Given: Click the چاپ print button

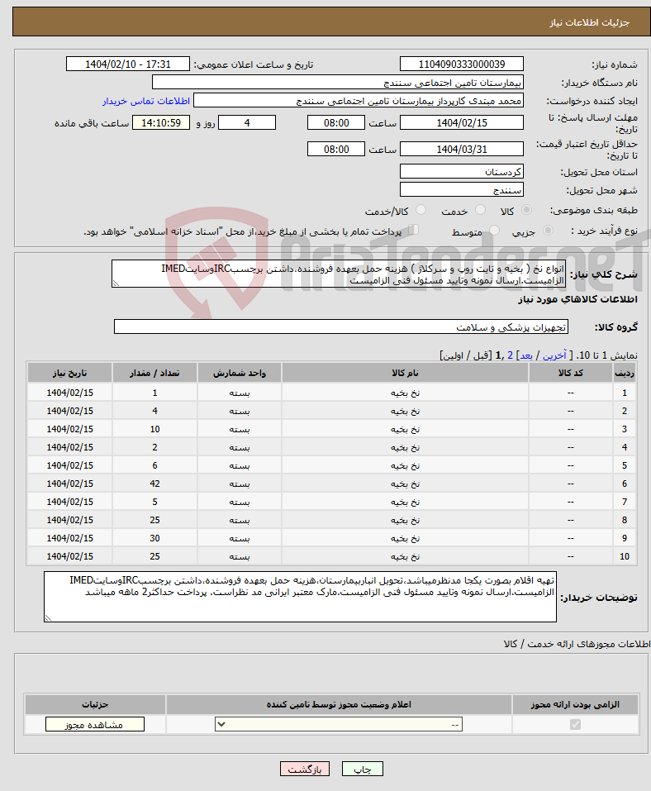Looking at the screenshot, I should pyautogui.click(x=363, y=769).
